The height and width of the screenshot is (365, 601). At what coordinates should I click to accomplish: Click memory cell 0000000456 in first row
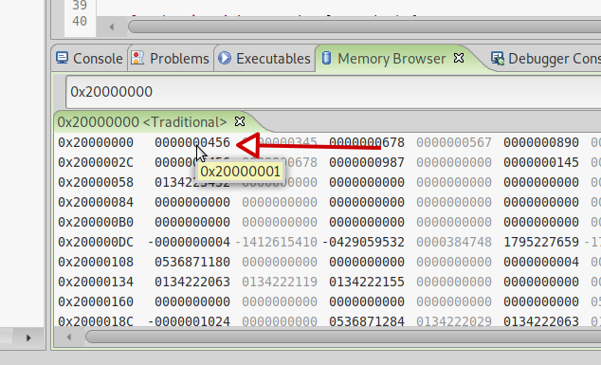point(192,142)
